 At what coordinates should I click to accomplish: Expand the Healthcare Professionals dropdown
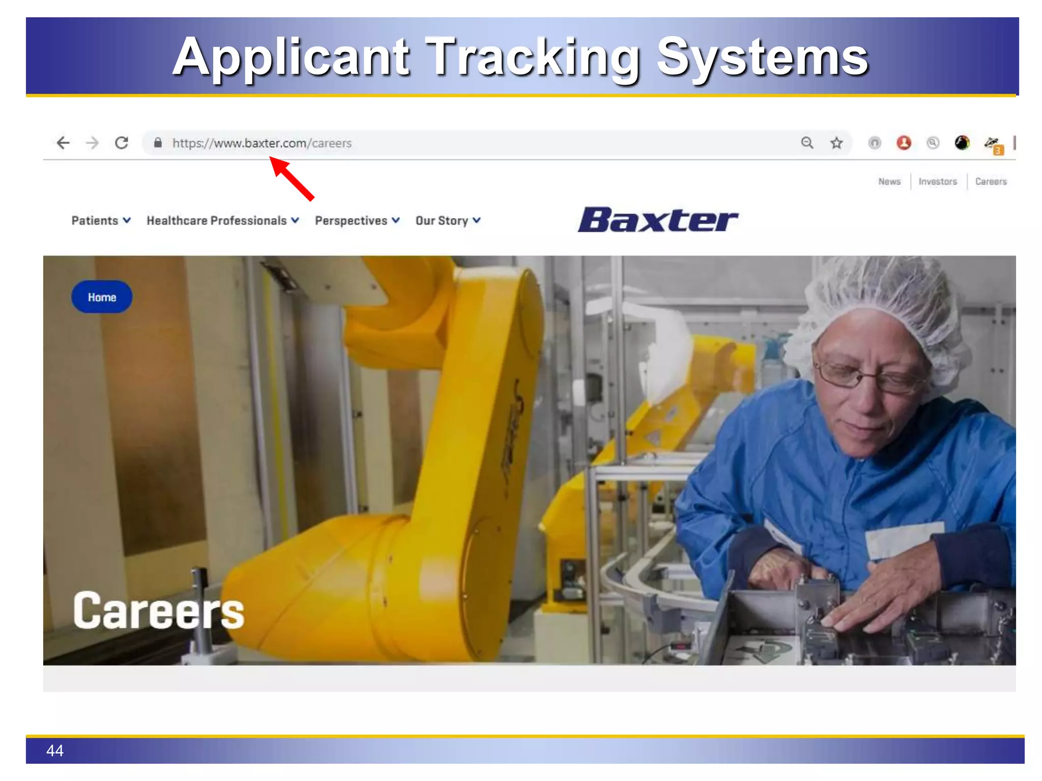click(x=223, y=221)
